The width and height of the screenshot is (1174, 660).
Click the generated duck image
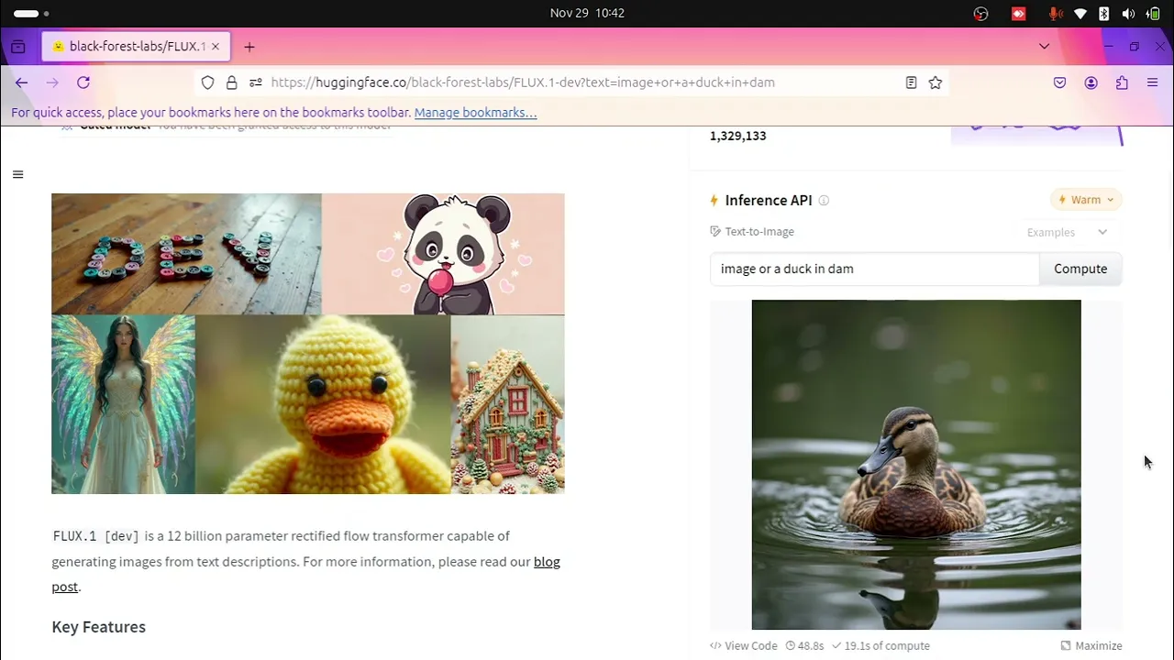tap(916, 465)
